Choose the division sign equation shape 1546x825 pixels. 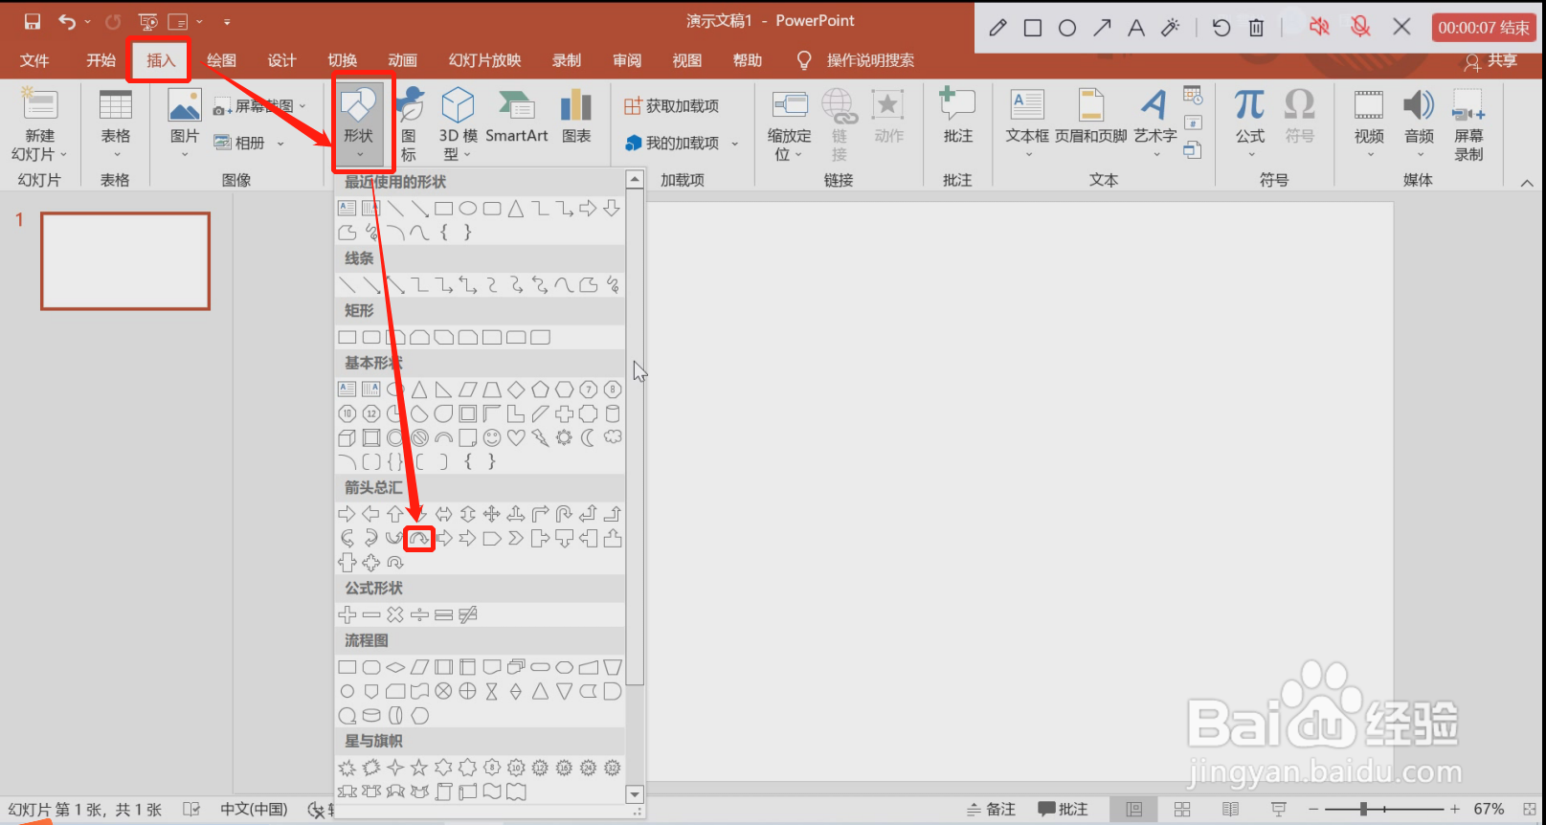[x=419, y=614]
